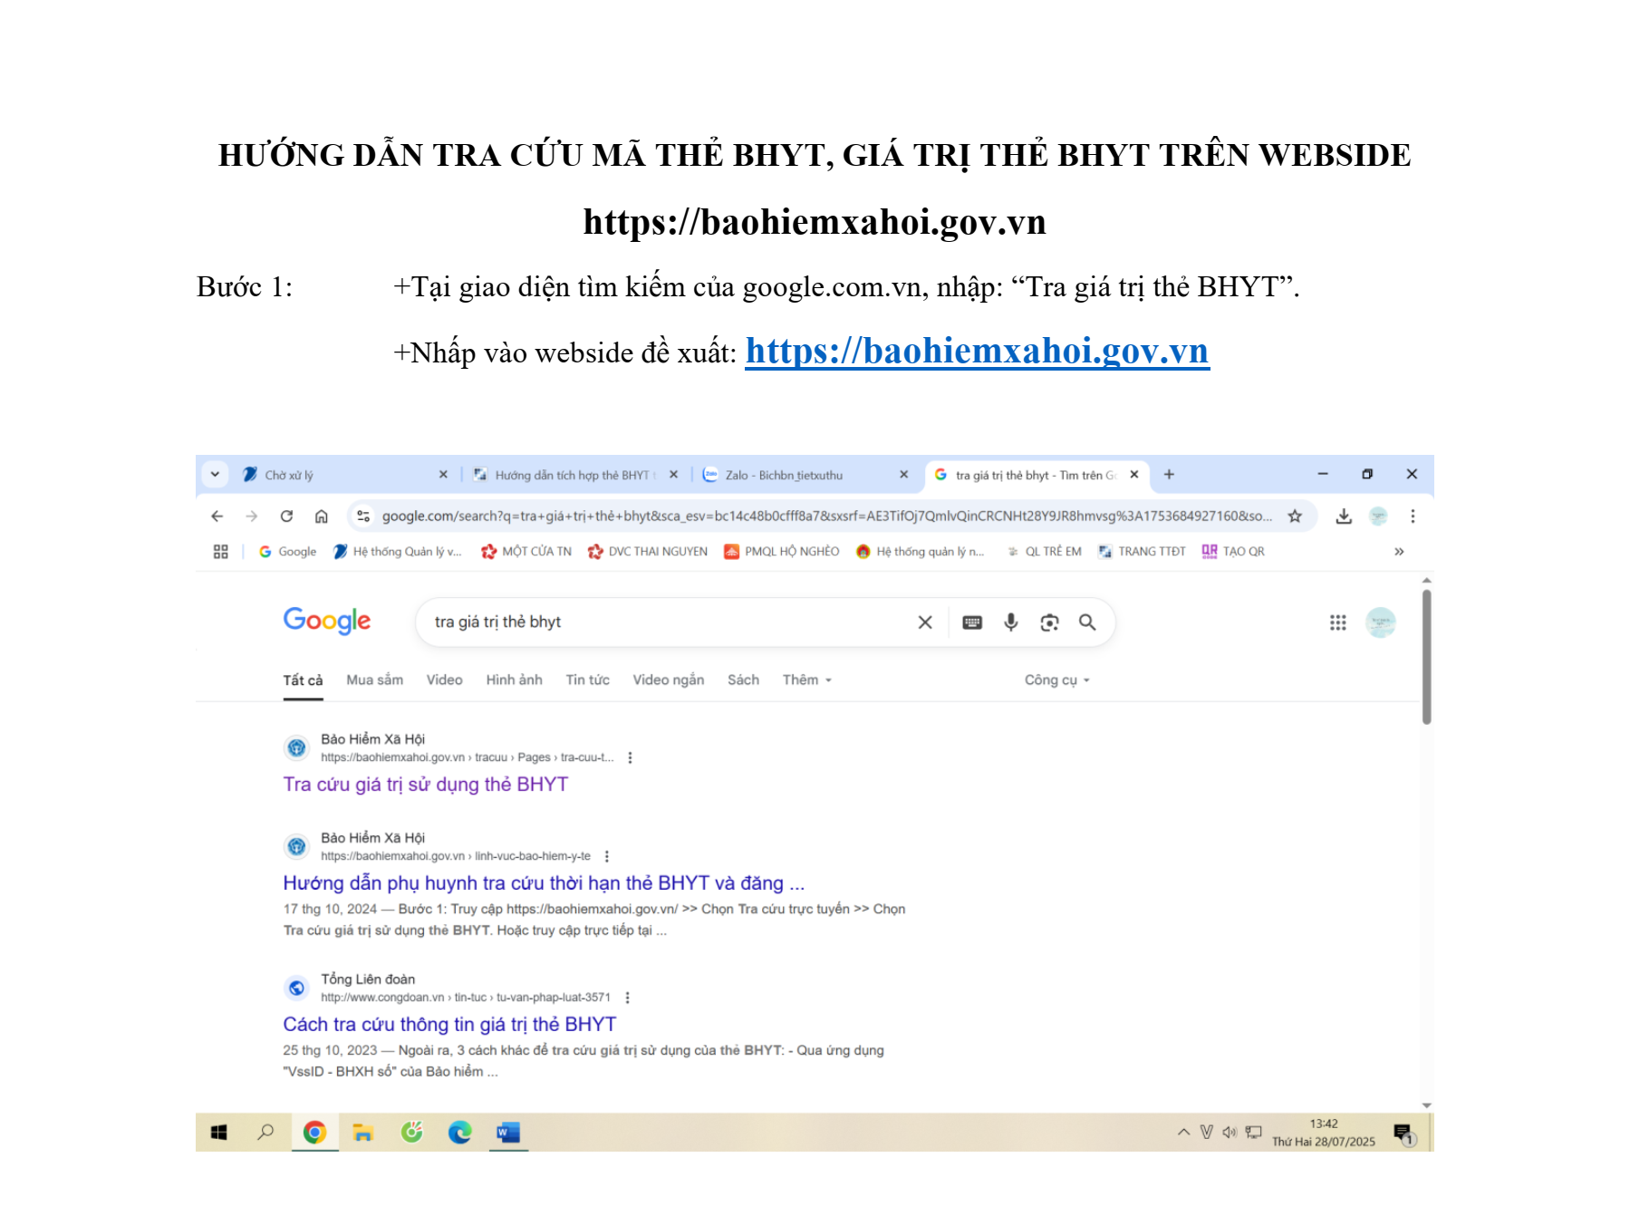Click the microphone voice search icon
Viewport: 1630px width, 1206px height.
(x=1010, y=622)
